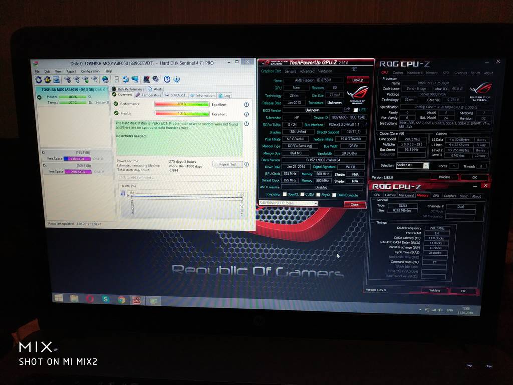Open the File menu in Hard Disk Sentinel

point(37,71)
